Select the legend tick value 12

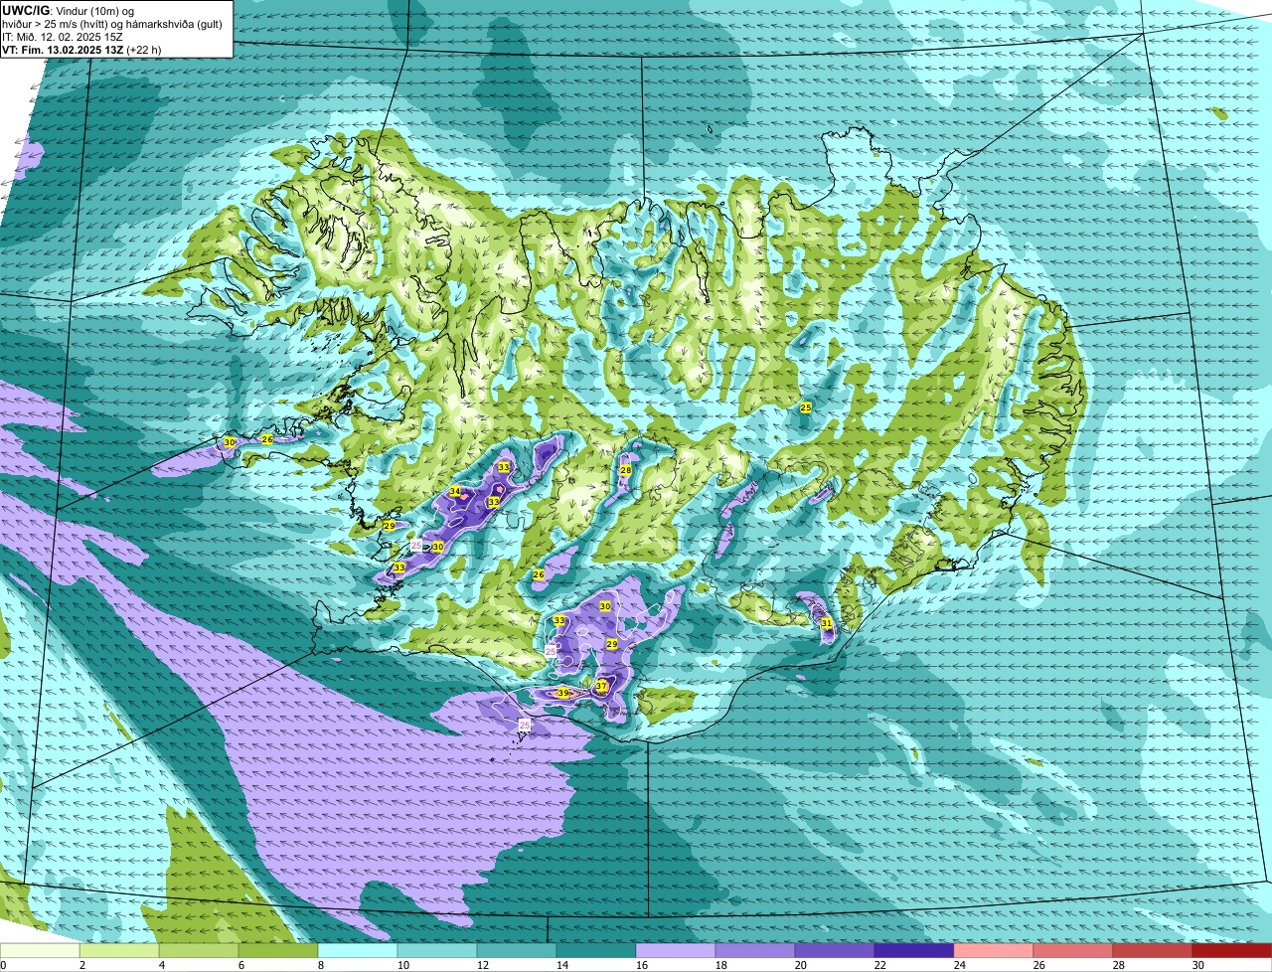tap(481, 965)
